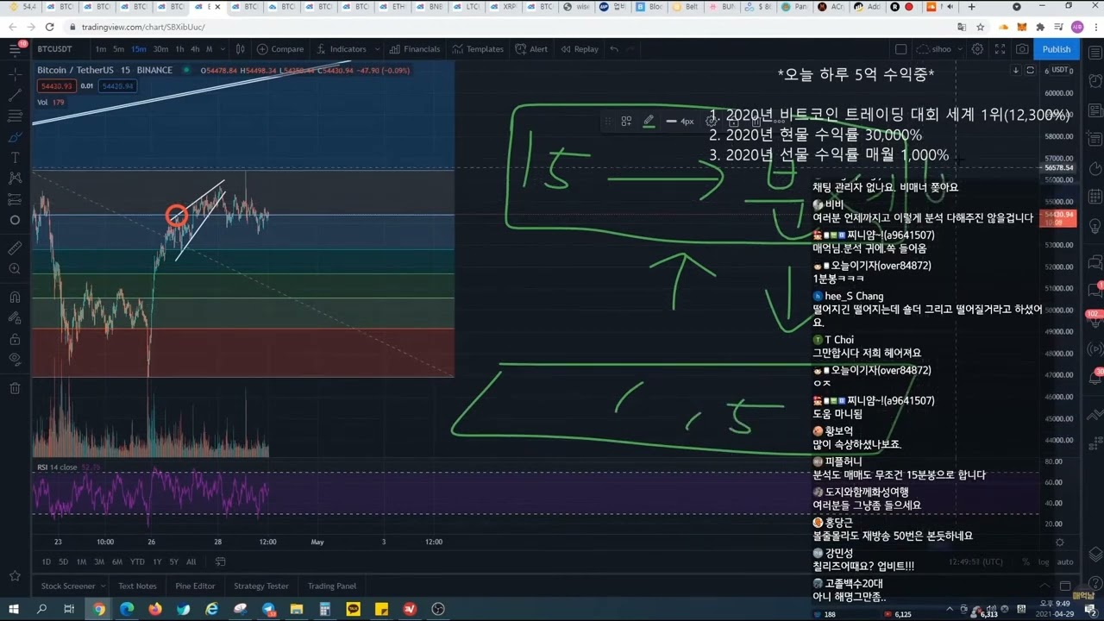Select the 5m timeframe
This screenshot has height=621, width=1104.
pos(119,49)
